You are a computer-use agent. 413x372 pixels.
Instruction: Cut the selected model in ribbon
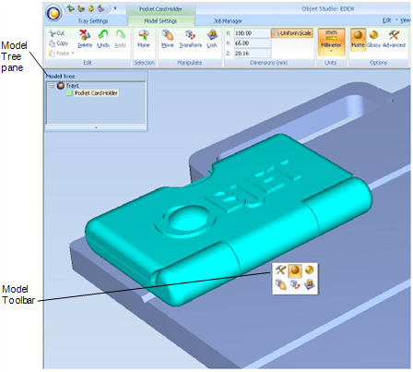[57, 33]
